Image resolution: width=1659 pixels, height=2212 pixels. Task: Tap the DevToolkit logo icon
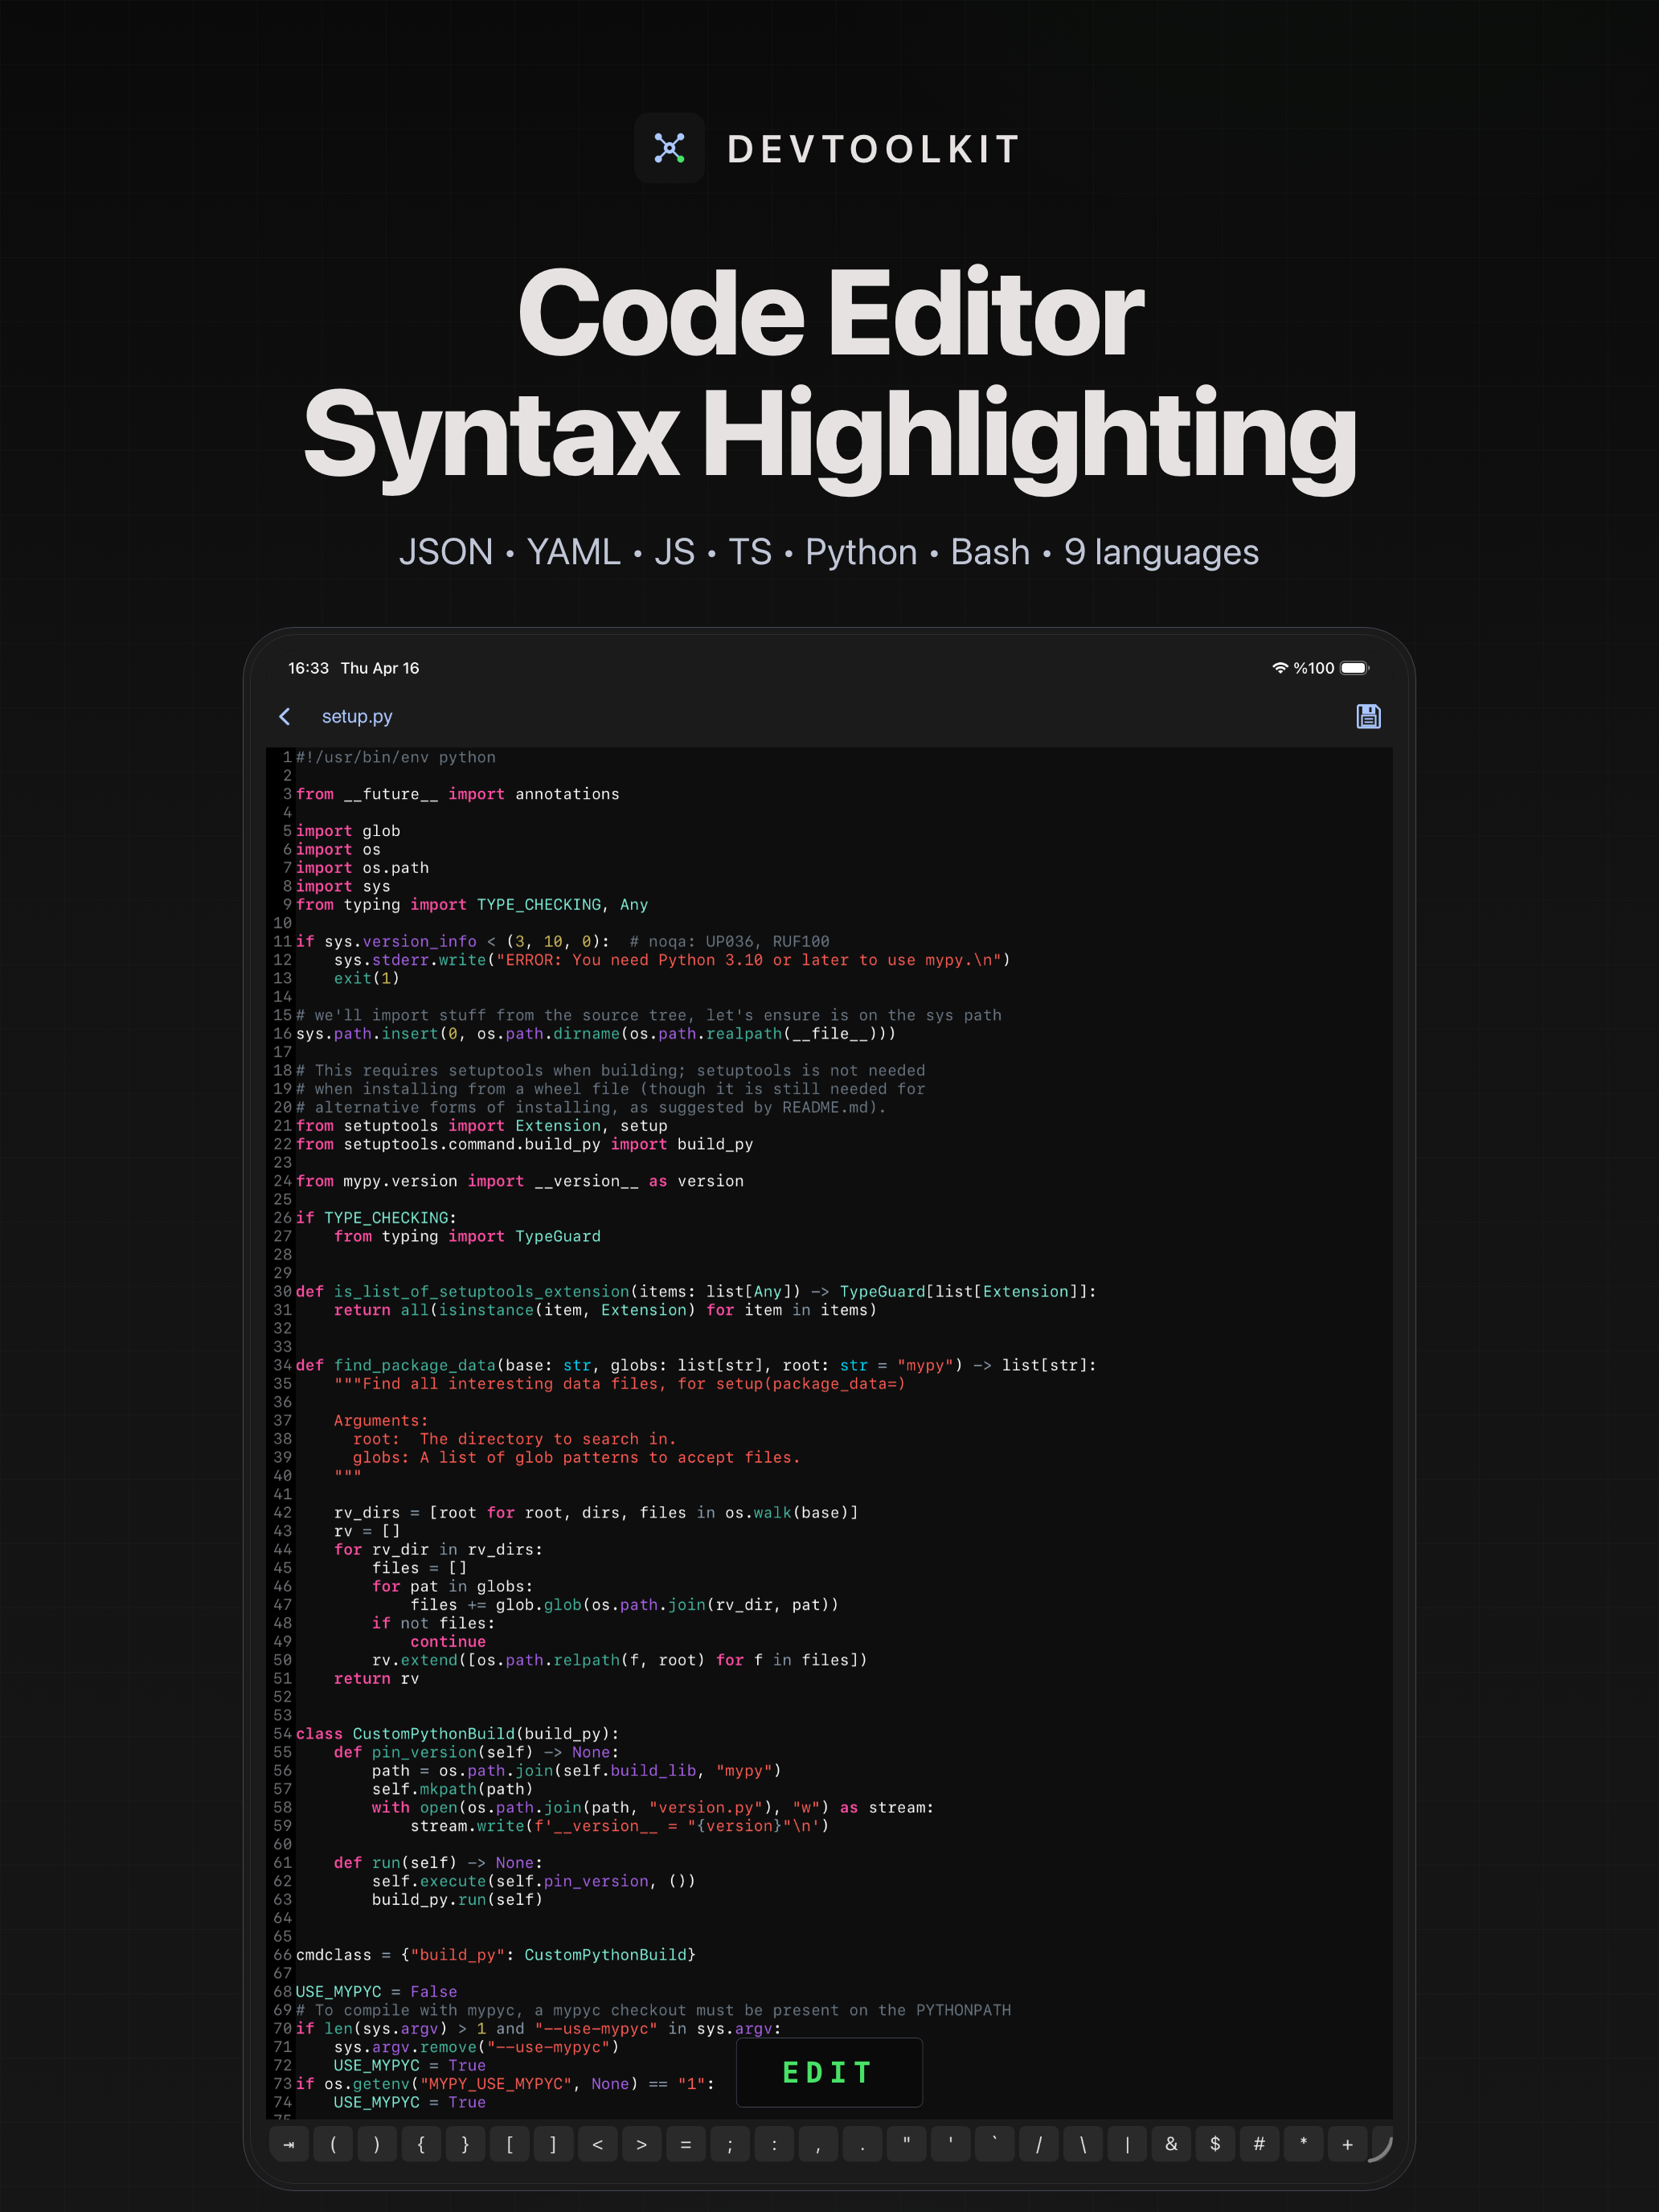pos(669,148)
